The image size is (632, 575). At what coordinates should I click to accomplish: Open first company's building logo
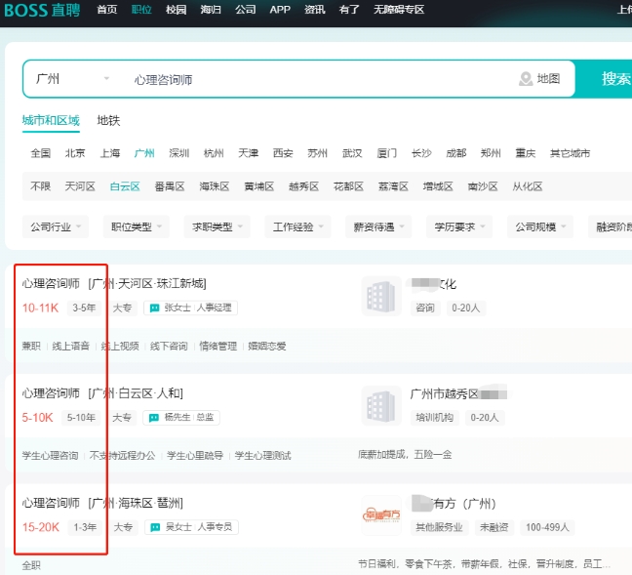tap(380, 296)
